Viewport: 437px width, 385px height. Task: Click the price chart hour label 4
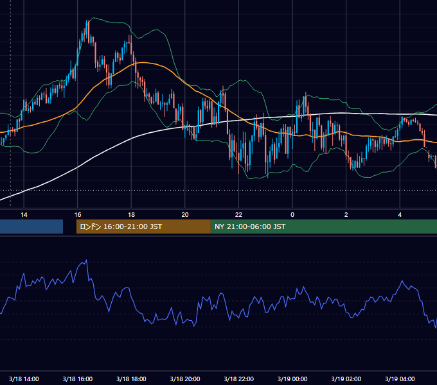tap(400, 215)
